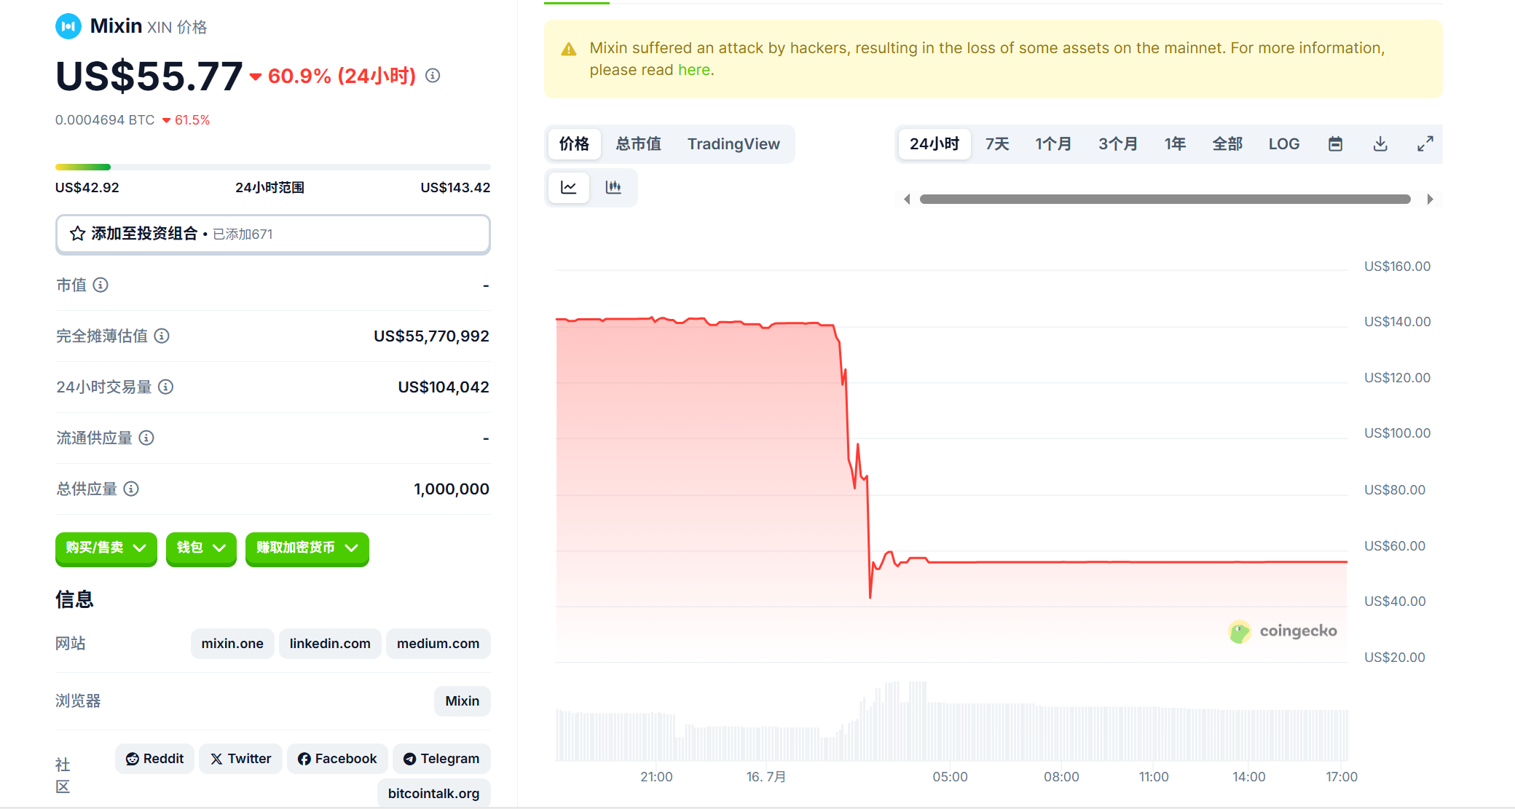This screenshot has height=809, width=1515.
Task: Show info icon beside 24小时交易量
Action: click(166, 387)
